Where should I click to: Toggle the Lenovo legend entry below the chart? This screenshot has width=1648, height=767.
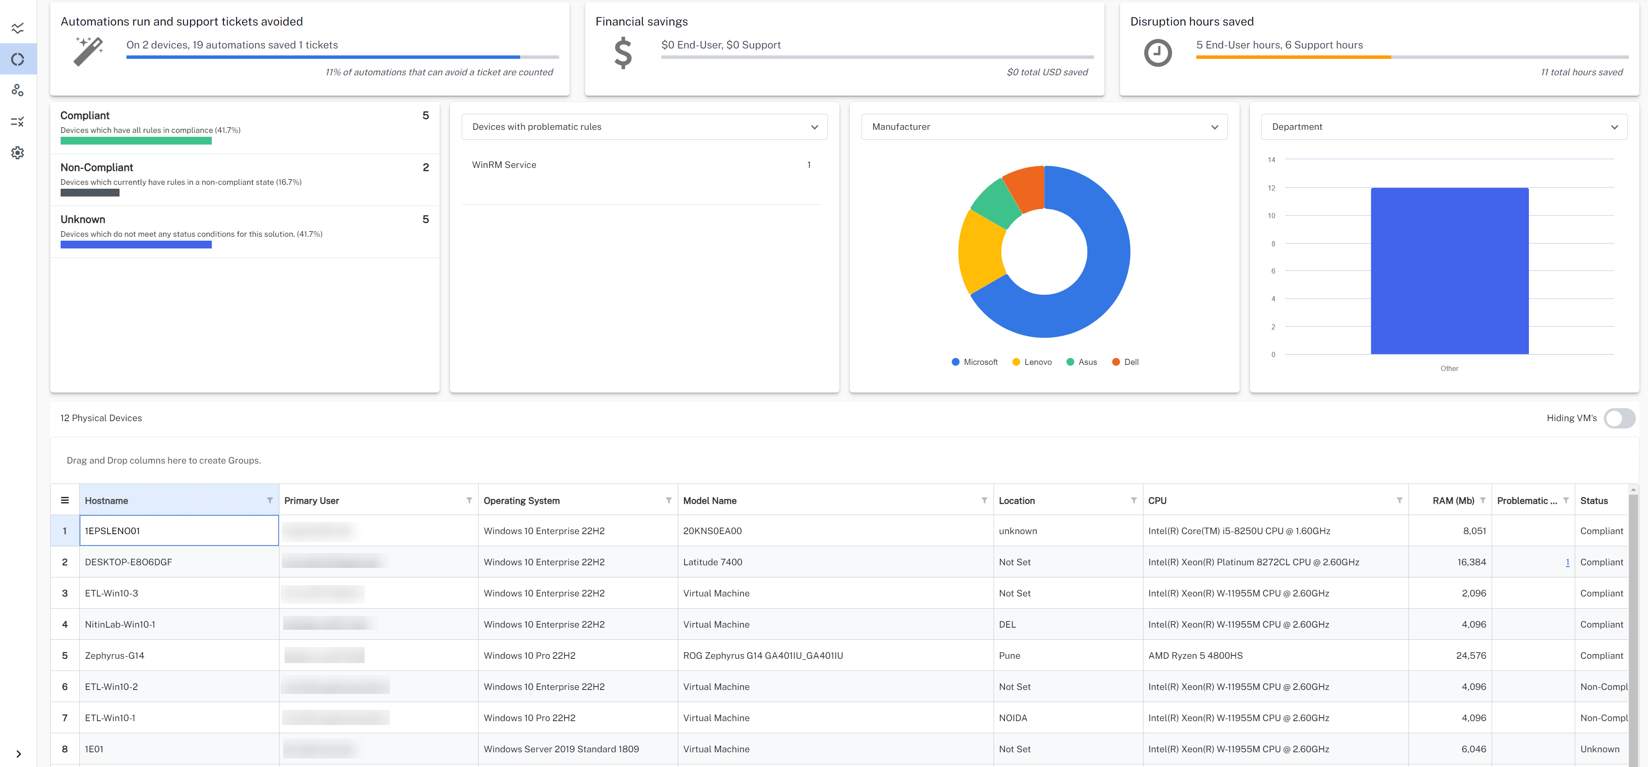click(x=1031, y=361)
